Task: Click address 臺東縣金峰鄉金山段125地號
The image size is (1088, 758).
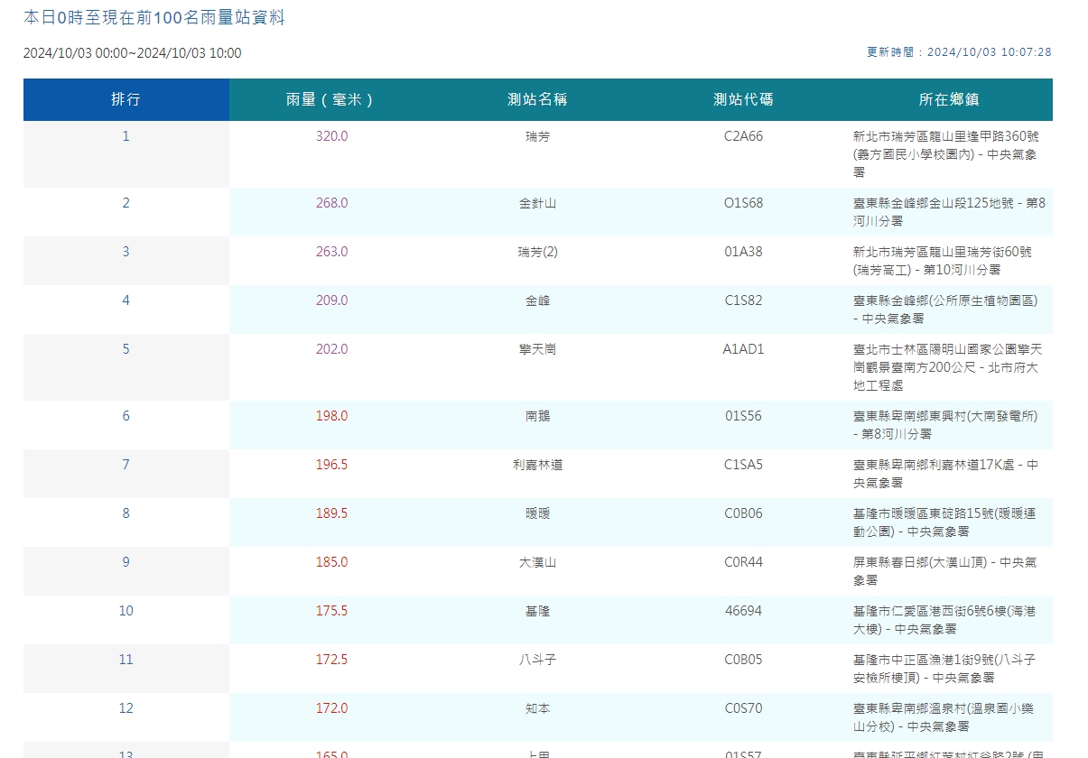Action: 949,212
